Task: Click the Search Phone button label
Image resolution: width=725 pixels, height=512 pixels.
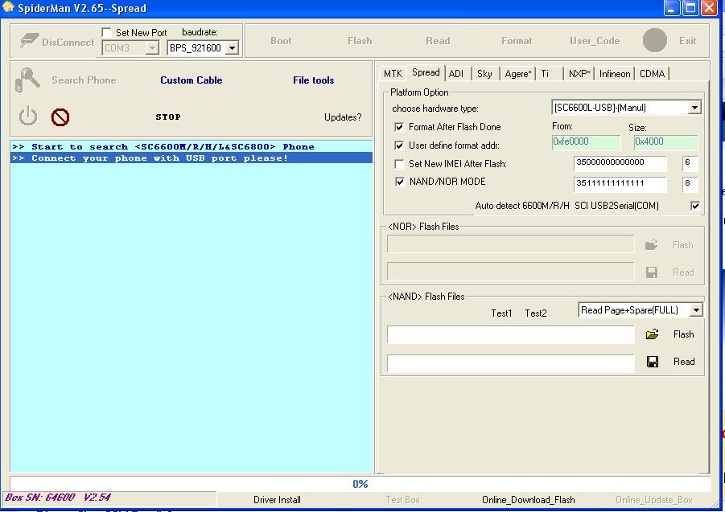Action: 84,80
